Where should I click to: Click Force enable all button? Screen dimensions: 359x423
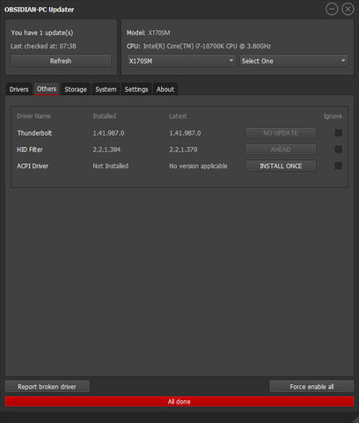click(311, 387)
